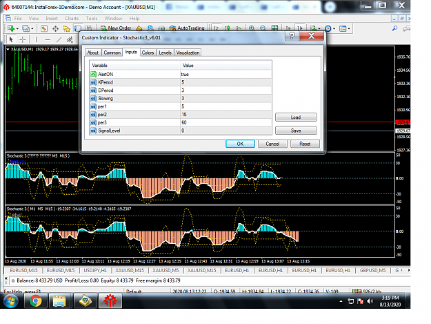Open the Indicators list icon

(313, 28)
